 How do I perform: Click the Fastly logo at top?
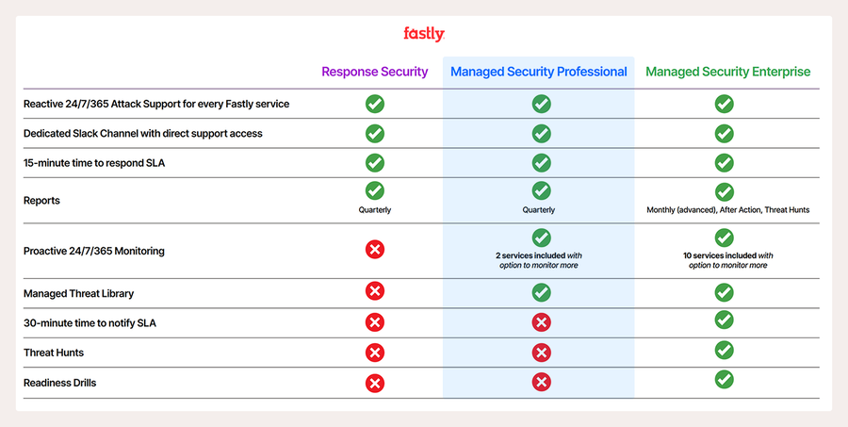(423, 34)
